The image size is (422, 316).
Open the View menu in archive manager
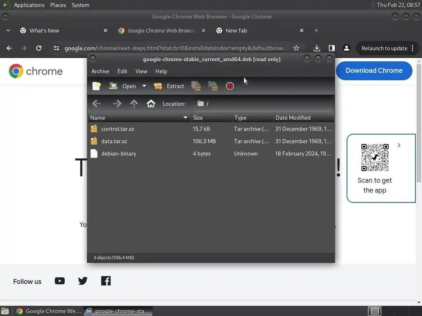(141, 71)
